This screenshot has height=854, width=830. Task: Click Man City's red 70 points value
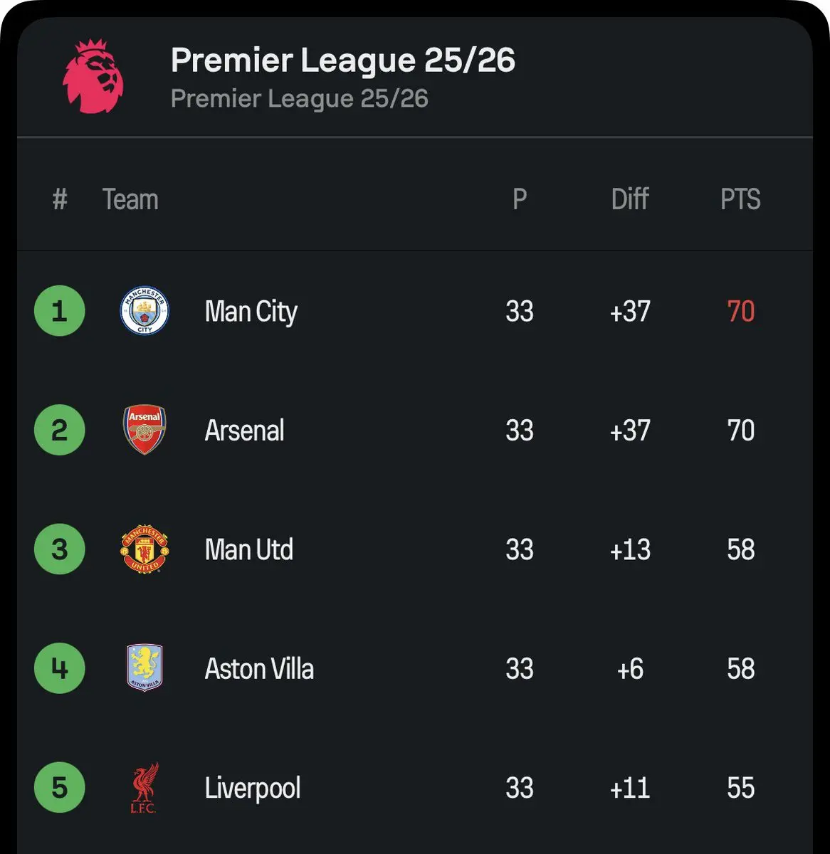coord(740,311)
